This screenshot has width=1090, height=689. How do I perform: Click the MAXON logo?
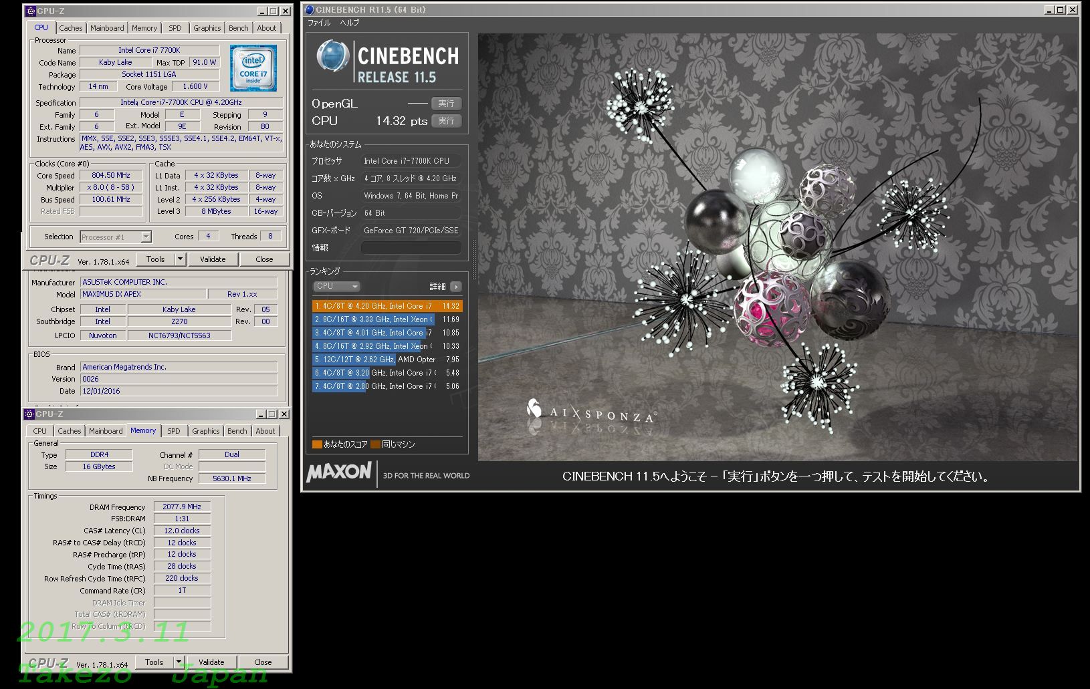339,472
